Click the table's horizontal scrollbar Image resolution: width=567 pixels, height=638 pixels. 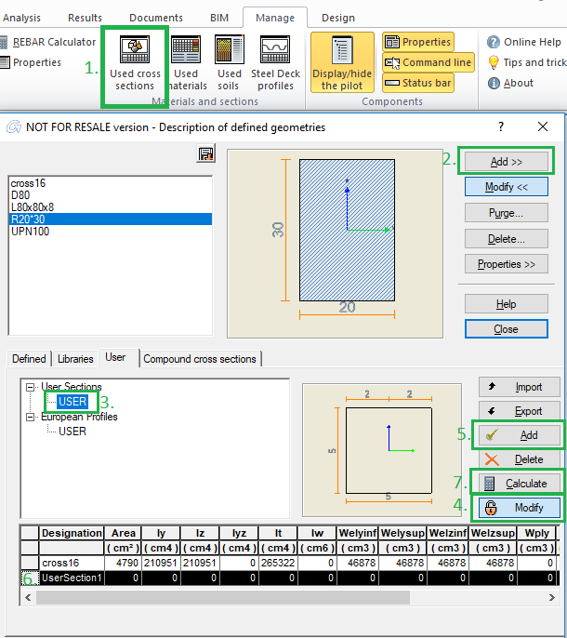tap(279, 597)
